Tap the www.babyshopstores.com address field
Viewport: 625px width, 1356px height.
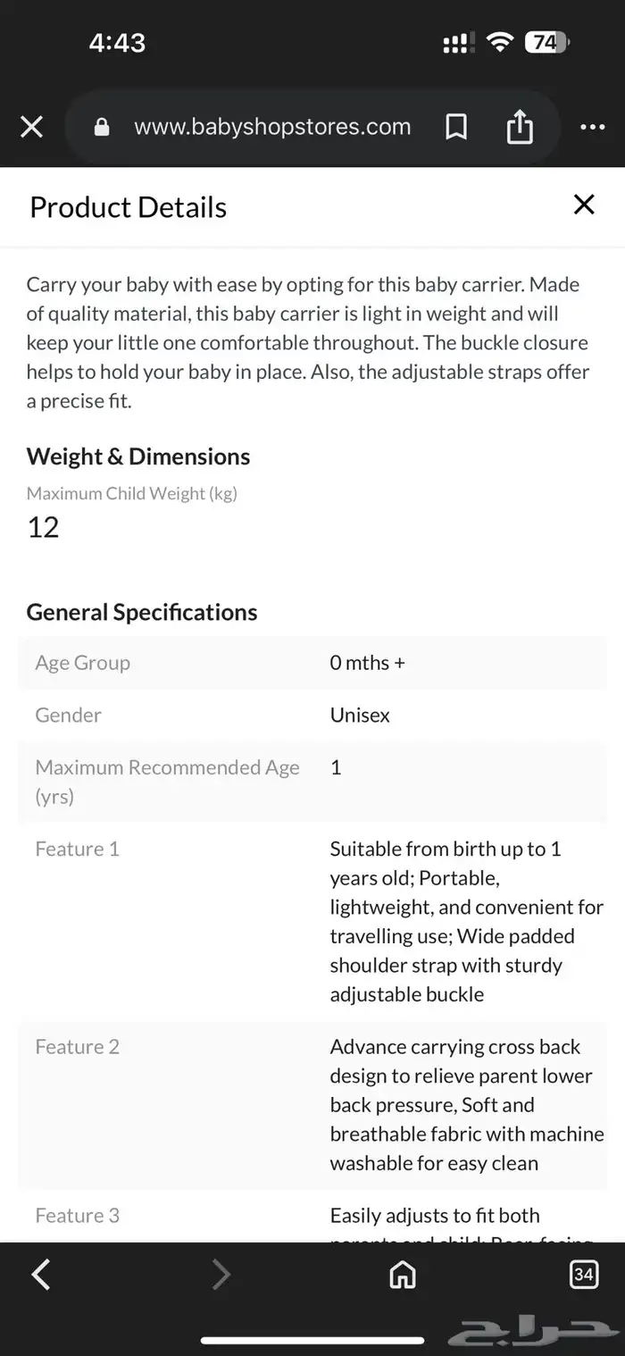[x=272, y=127]
